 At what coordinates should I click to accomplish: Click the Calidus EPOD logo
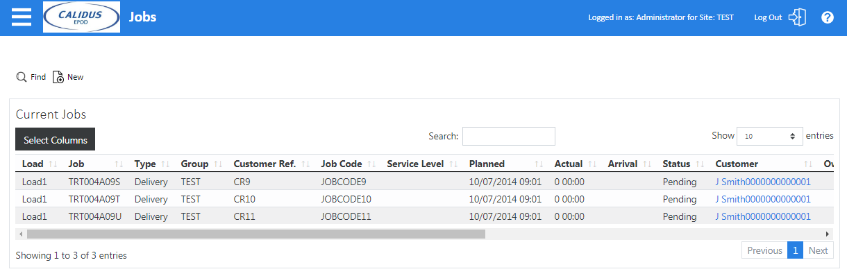pyautogui.click(x=81, y=17)
